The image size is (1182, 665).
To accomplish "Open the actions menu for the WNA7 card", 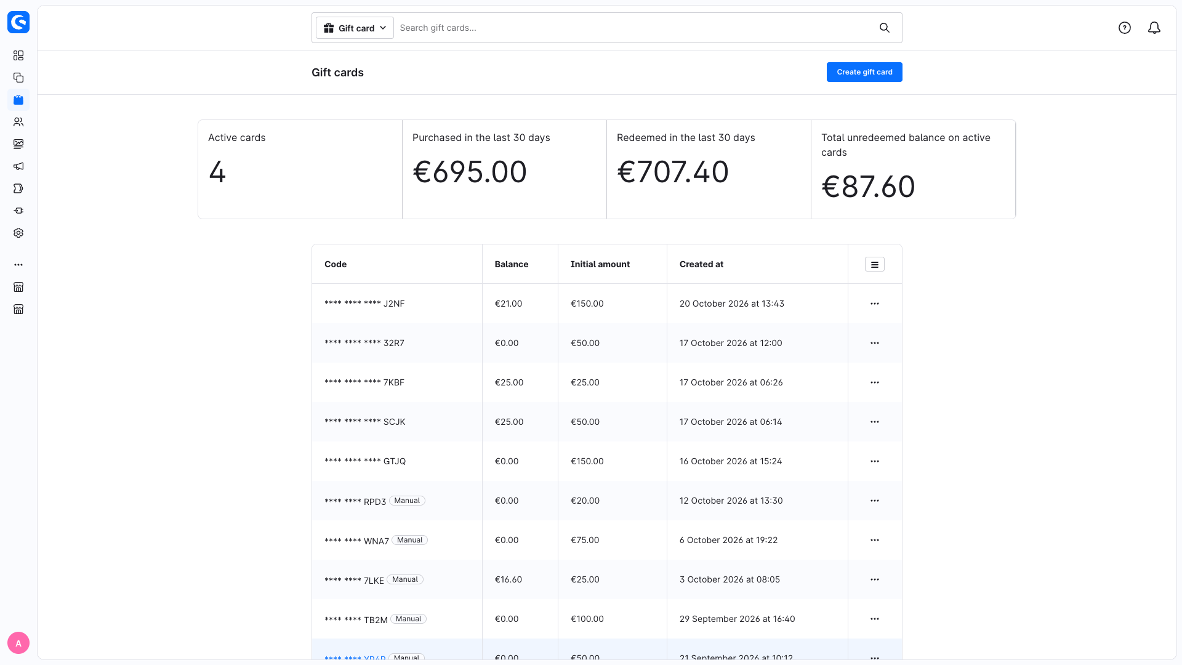I will 875,540.
